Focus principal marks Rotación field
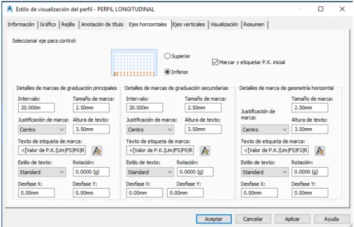 pyautogui.click(x=91, y=171)
